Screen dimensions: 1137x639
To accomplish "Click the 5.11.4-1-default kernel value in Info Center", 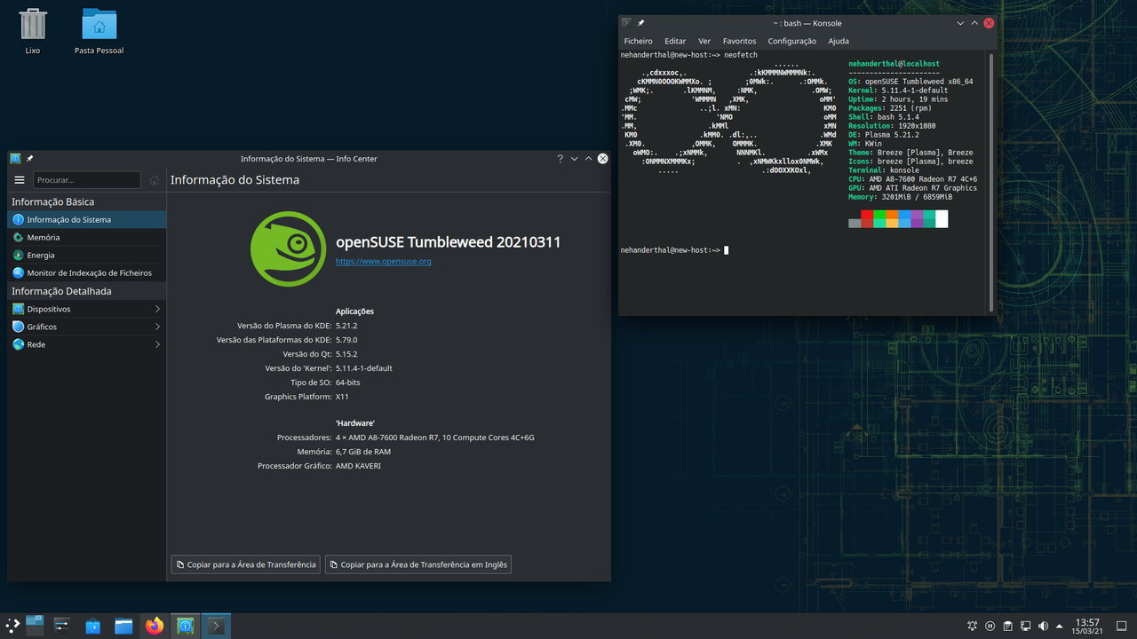I will [x=364, y=368].
